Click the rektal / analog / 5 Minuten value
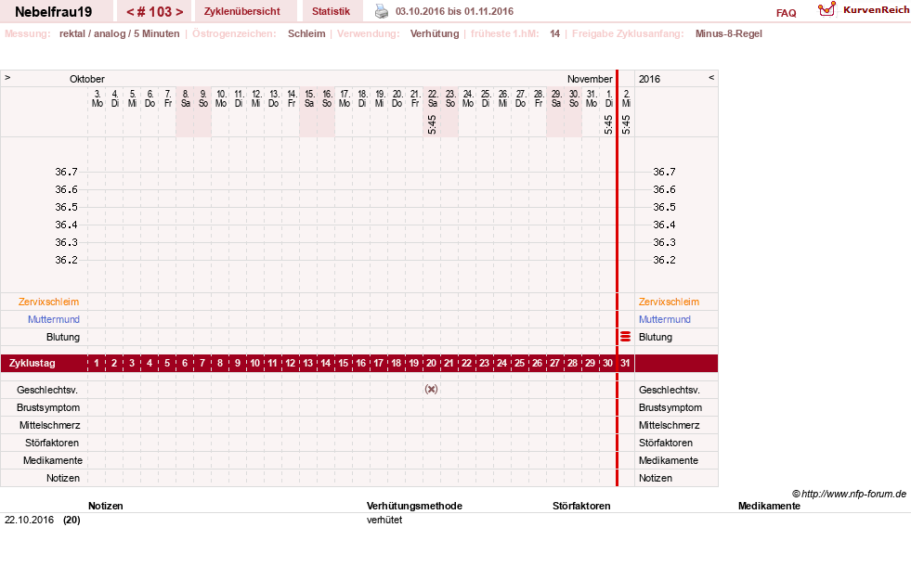The image size is (911, 579). pyautogui.click(x=119, y=33)
